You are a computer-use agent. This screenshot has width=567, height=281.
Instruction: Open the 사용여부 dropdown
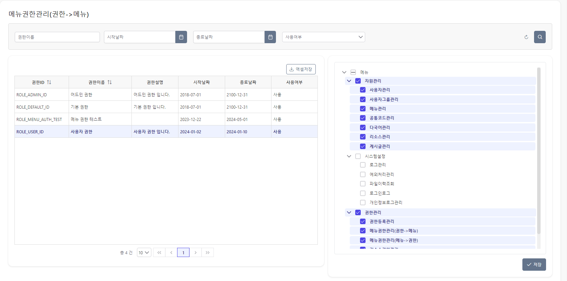pos(324,37)
